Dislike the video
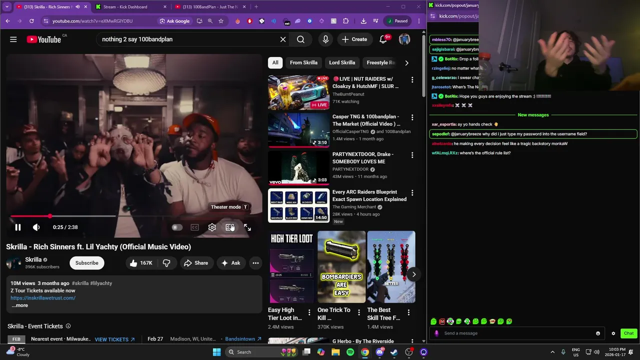Viewport: 640px width, 360px height. pos(166,263)
